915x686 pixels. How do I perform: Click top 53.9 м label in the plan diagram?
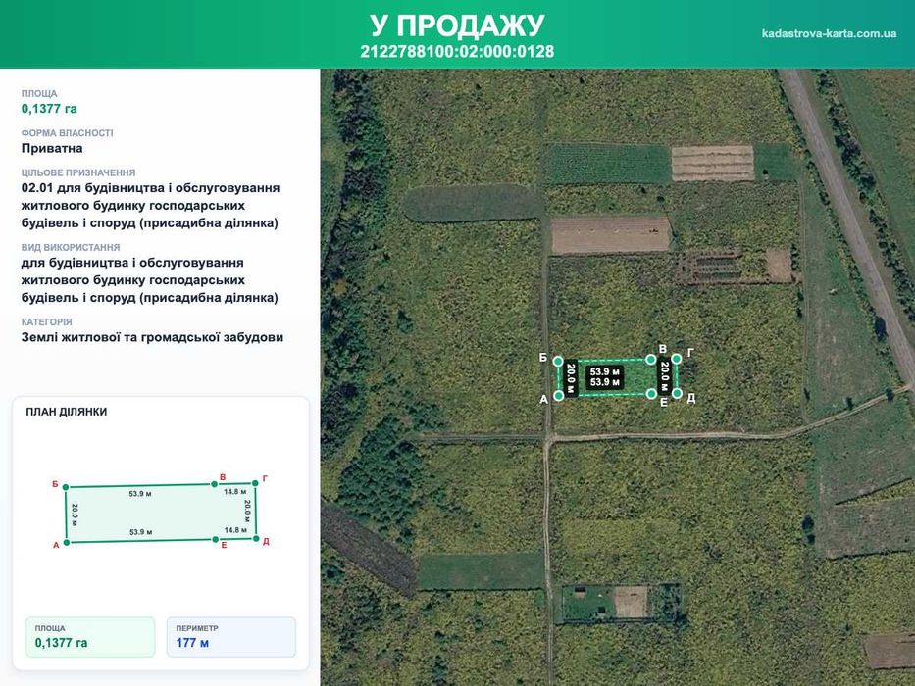140,494
